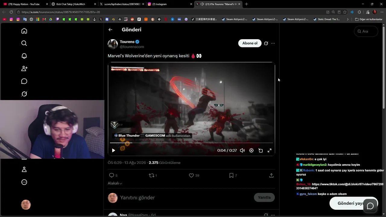
Task: Open the TikTok 江湖 bookmark
Action: coord(204,19)
